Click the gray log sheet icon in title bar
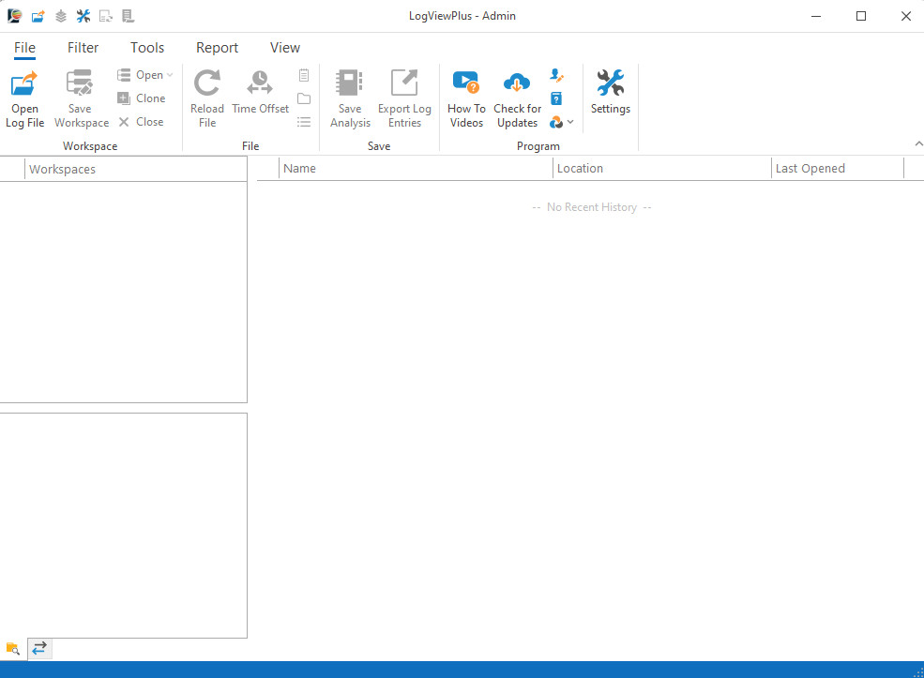Viewport: 924px width, 678px height. tap(128, 16)
